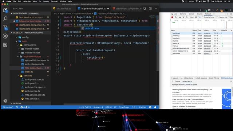The image size is (233, 131).
Task: Click the smiley feedback icon in the status bar
Action: click(150, 107)
